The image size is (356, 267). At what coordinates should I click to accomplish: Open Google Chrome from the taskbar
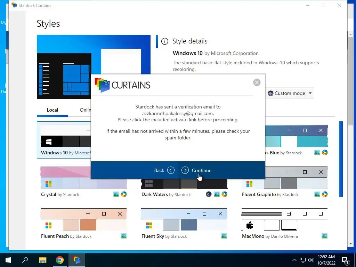click(x=60, y=260)
